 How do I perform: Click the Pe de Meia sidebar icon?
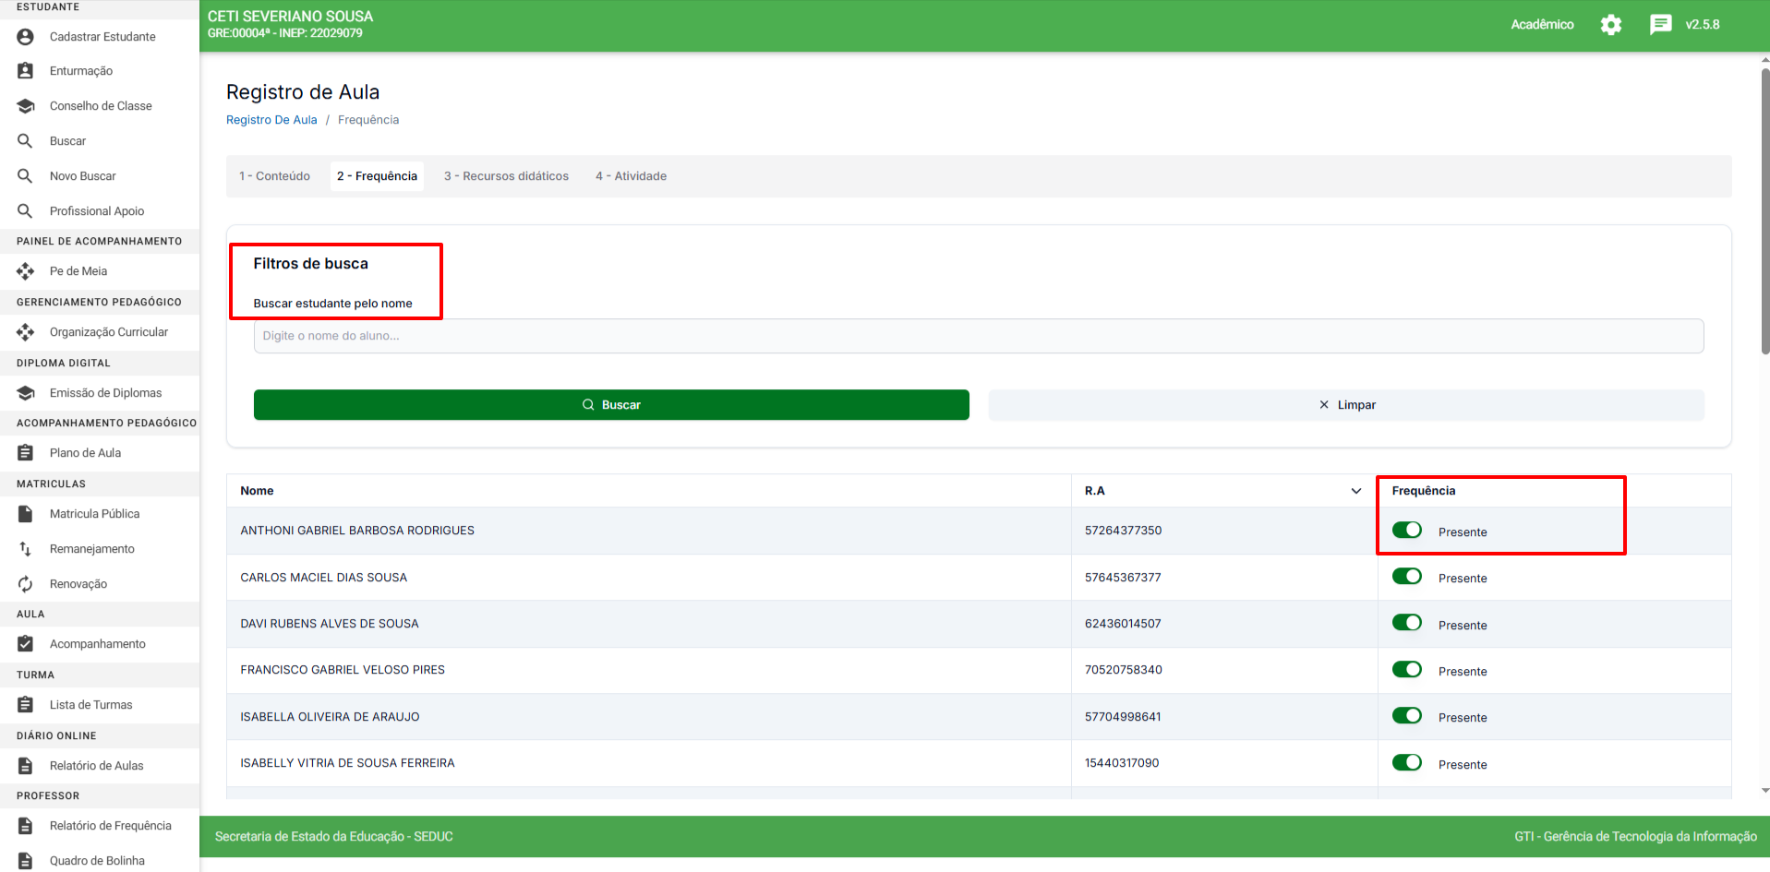[x=26, y=271]
